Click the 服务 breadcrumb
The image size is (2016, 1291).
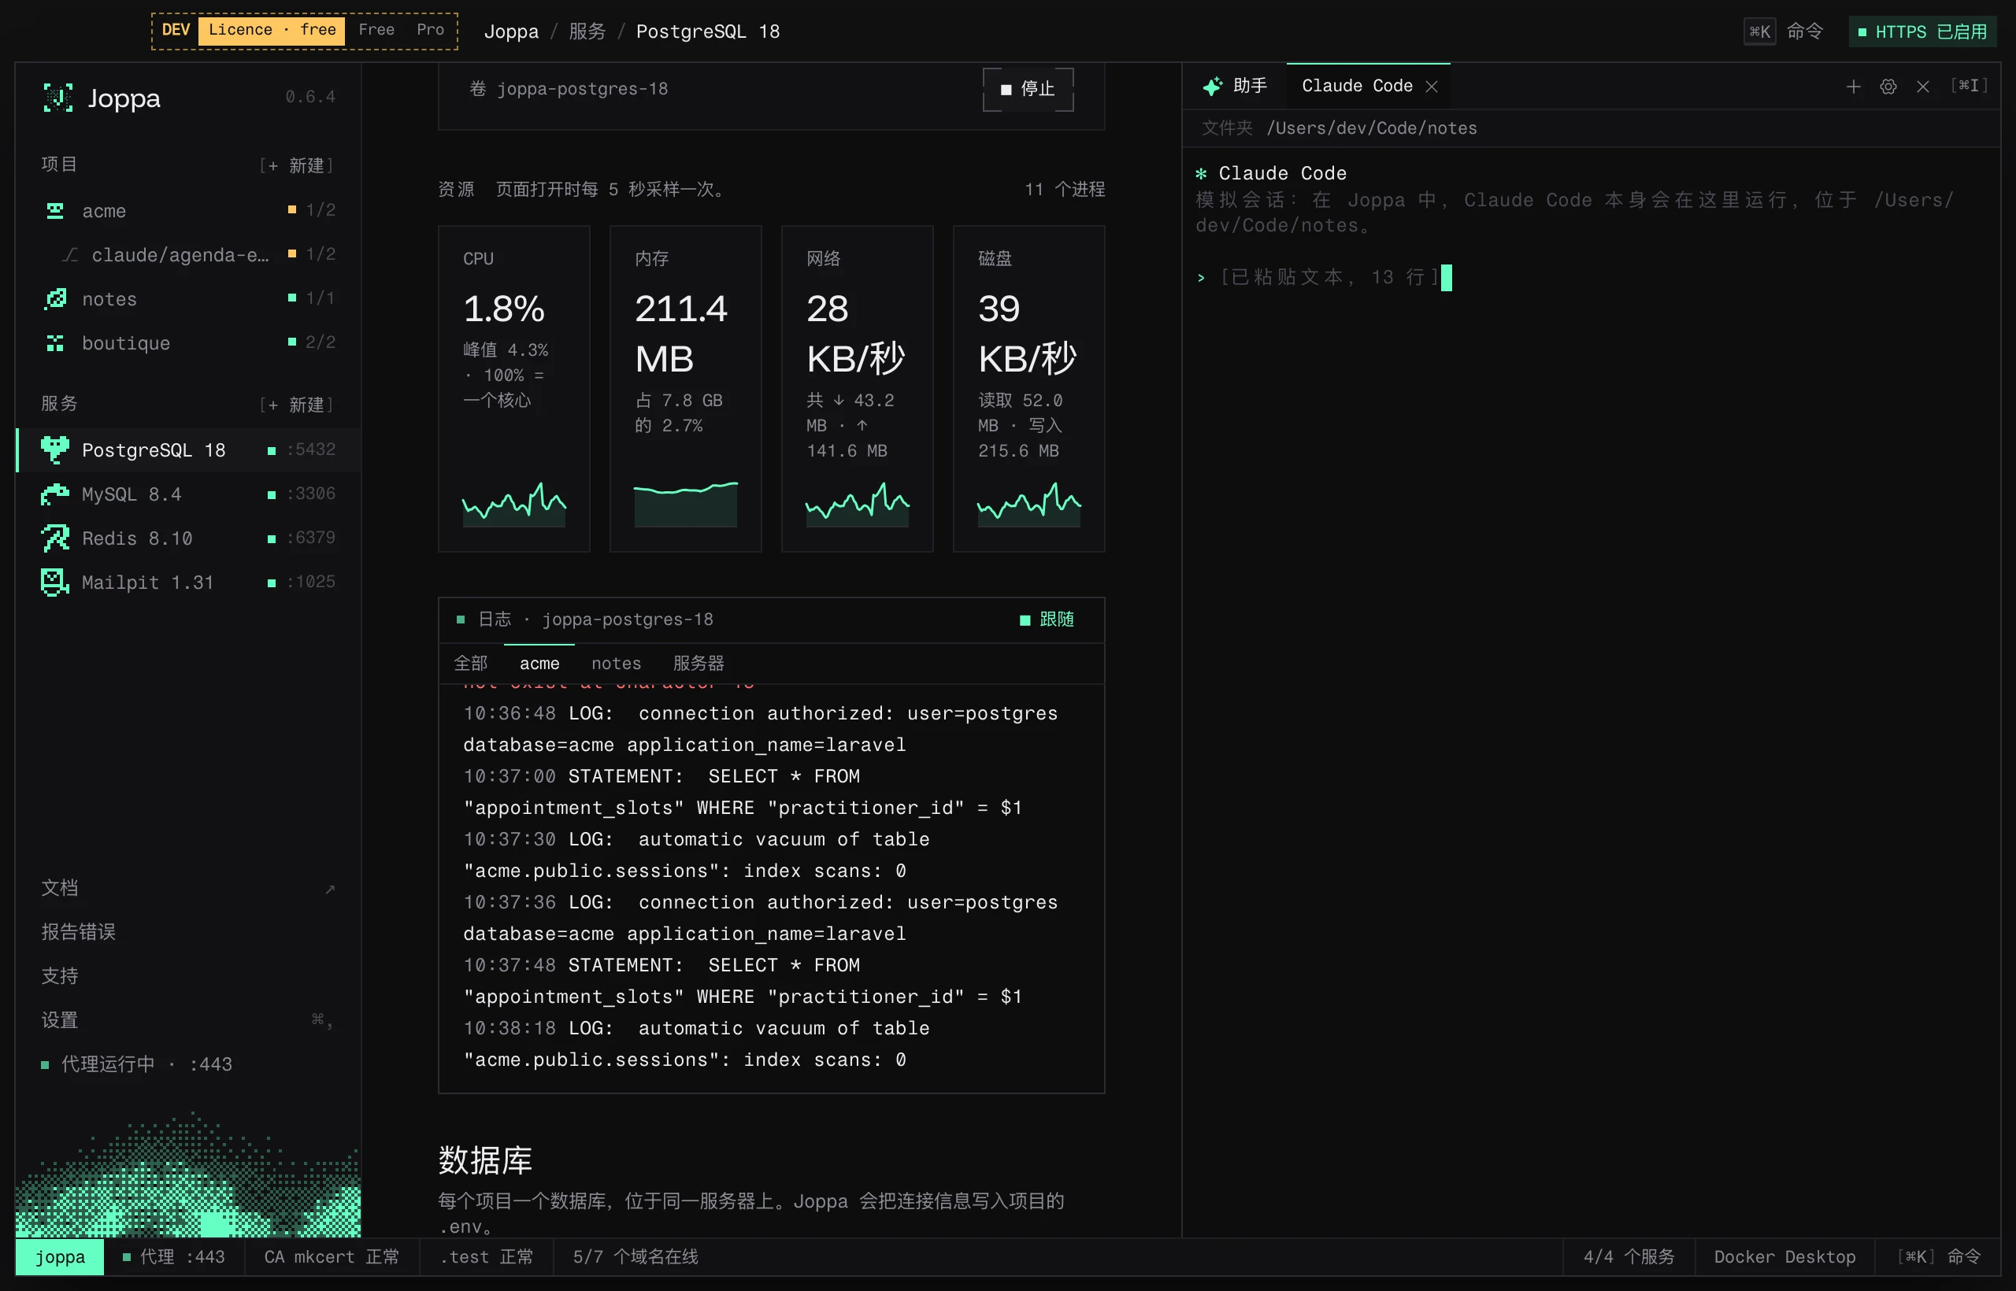tap(587, 31)
